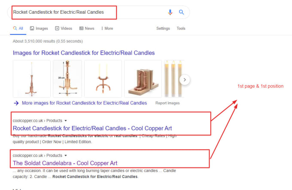Click Images for Rocket Candlestick heading link
The image size is (292, 190).
84,53
